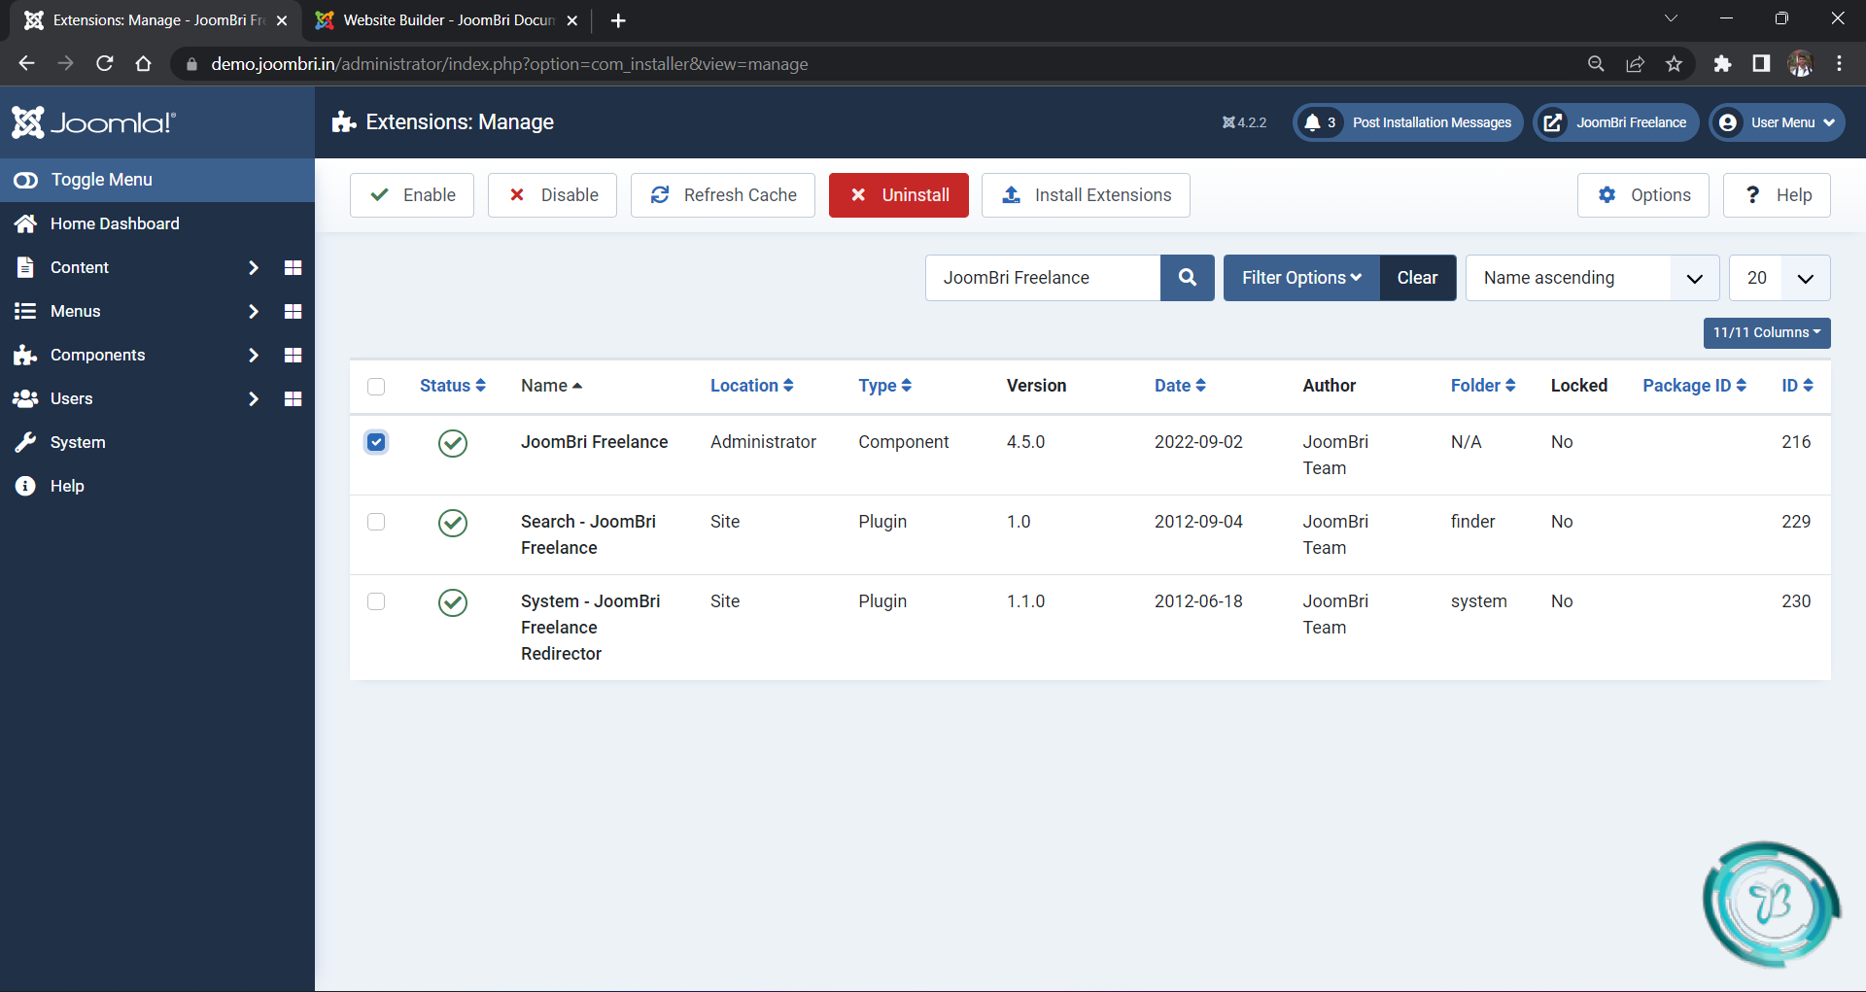
Task: Click the share page icon in the address bar
Action: (1635, 64)
